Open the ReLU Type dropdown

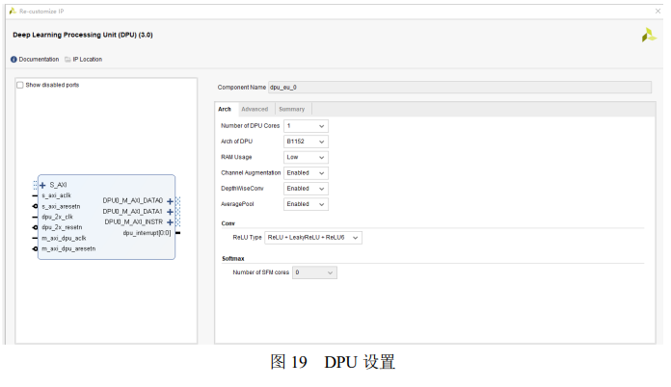[313, 238]
